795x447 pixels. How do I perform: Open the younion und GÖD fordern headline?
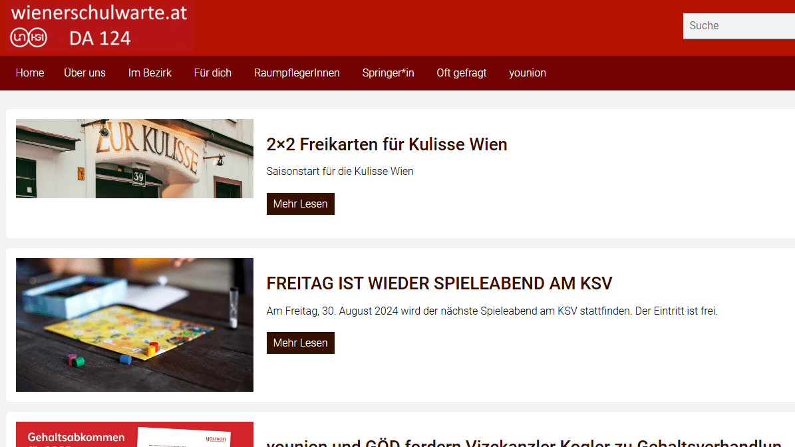[x=524, y=442]
